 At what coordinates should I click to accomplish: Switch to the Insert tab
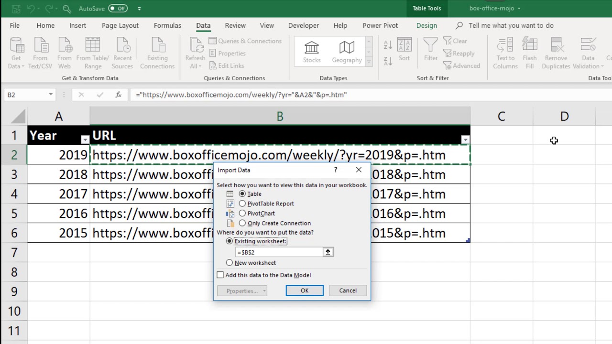pos(77,25)
